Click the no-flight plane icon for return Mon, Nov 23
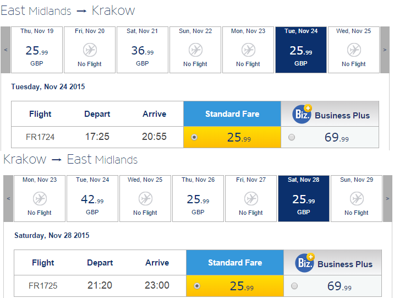This screenshot has width=394, height=298. (40, 199)
